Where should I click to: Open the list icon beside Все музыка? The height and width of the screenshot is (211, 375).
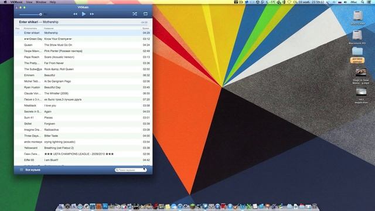[21, 170]
